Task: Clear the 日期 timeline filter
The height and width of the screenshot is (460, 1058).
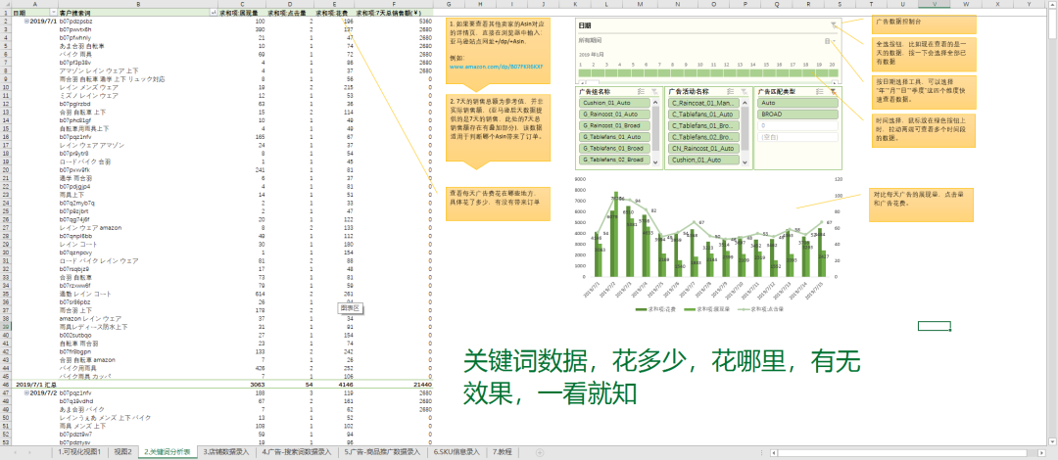Action: tap(834, 25)
